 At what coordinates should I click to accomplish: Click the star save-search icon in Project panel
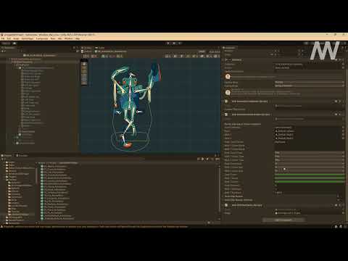pyautogui.click(x=212, y=159)
